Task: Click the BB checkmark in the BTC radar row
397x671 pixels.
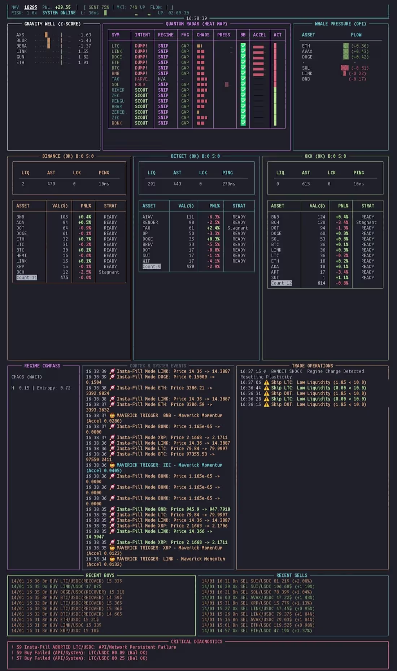Action: [x=243, y=68]
